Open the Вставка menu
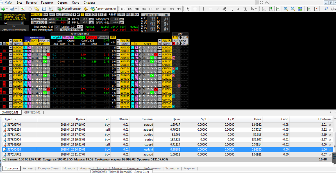Screen dimensions: 336x173 pos(31,3)
